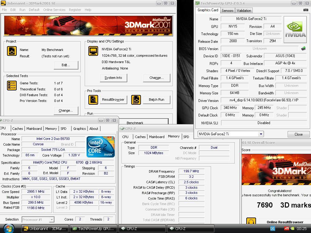Click the Display and CPU Settings monitor icon
This screenshot has width=311, height=233.
point(93,51)
